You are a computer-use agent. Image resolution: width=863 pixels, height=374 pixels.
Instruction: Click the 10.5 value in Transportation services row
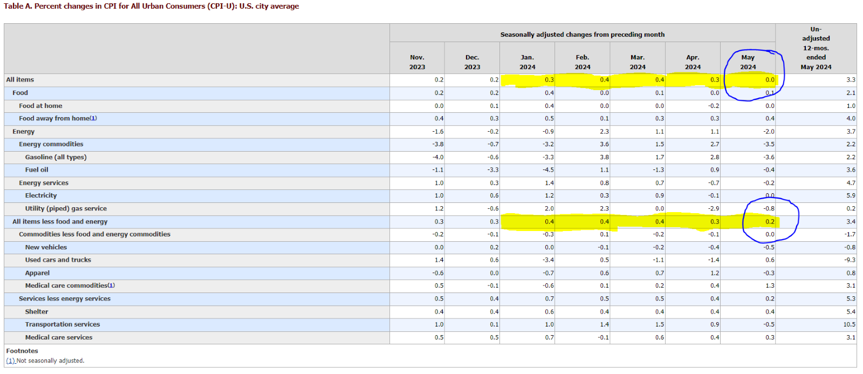pyautogui.click(x=849, y=325)
